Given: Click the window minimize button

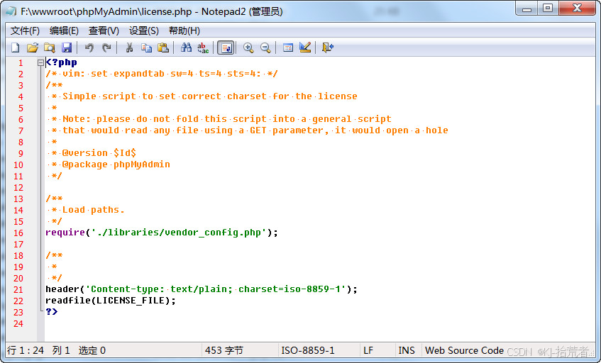Looking at the screenshot, I should point(527,9).
